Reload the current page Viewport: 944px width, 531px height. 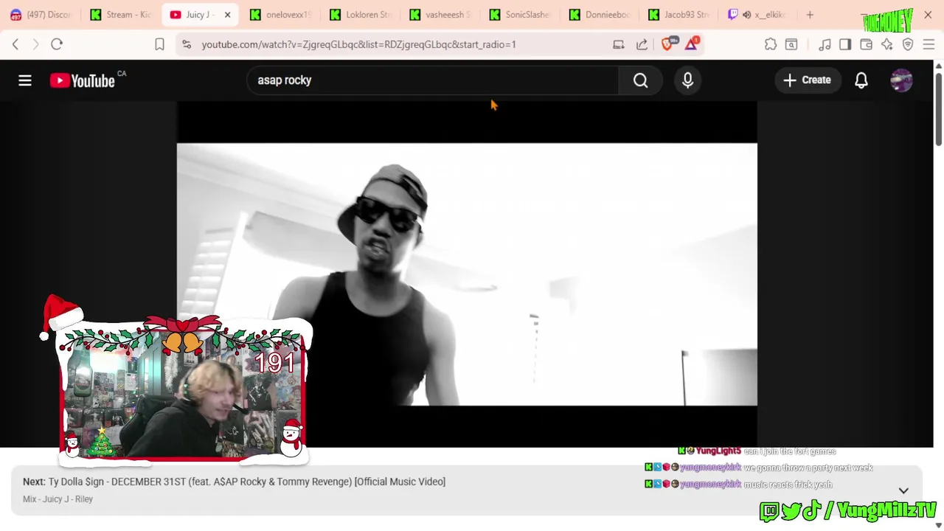click(x=57, y=44)
